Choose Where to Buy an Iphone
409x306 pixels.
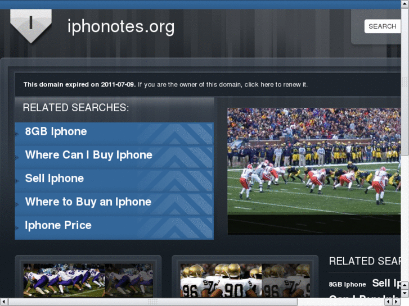(88, 202)
